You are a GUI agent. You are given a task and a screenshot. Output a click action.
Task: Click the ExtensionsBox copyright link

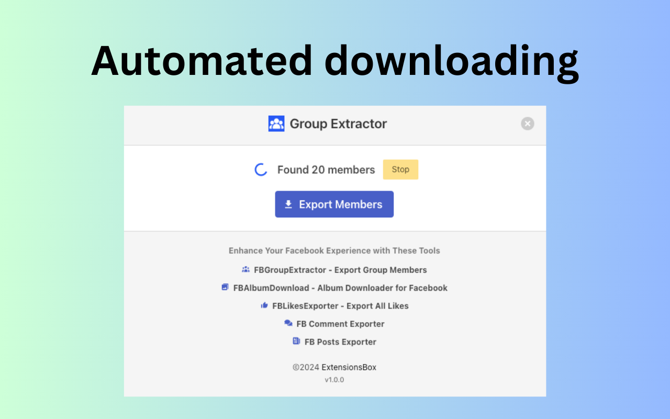(349, 367)
